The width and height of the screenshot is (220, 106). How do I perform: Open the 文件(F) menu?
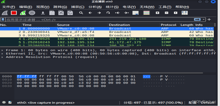pos(9,7)
